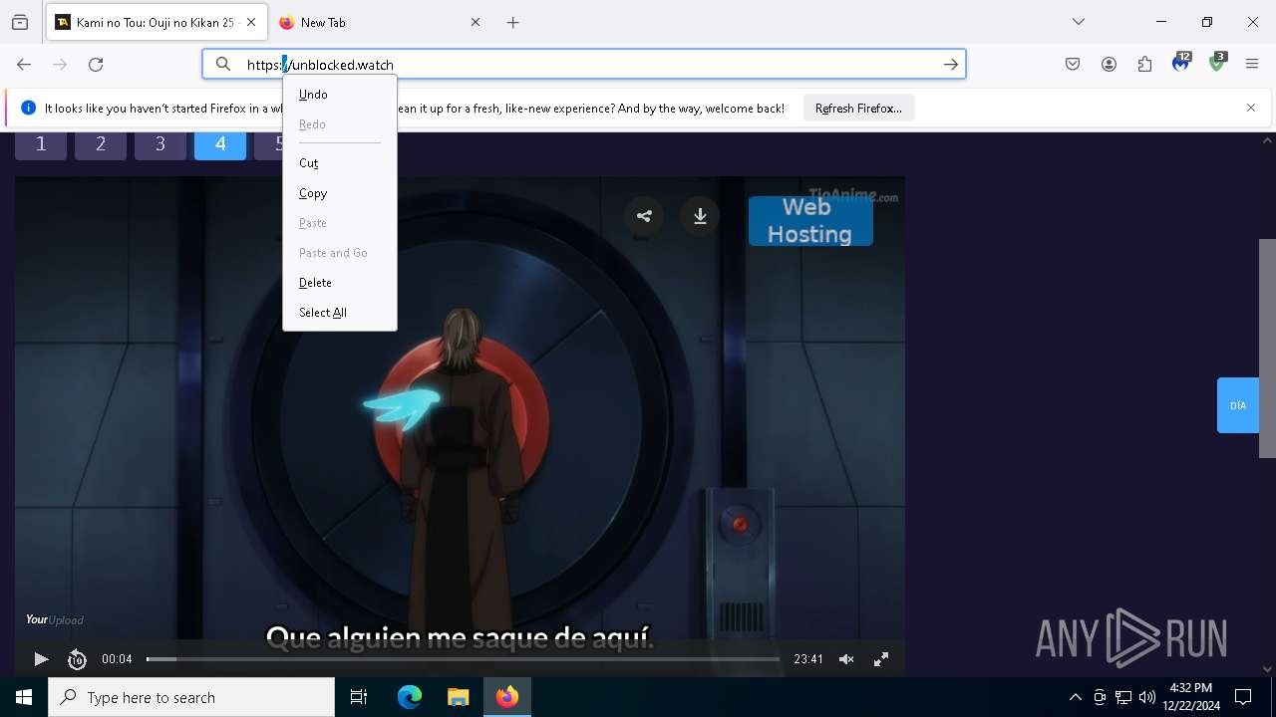Share the video with share icon
This screenshot has width=1276, height=717.
(x=644, y=216)
